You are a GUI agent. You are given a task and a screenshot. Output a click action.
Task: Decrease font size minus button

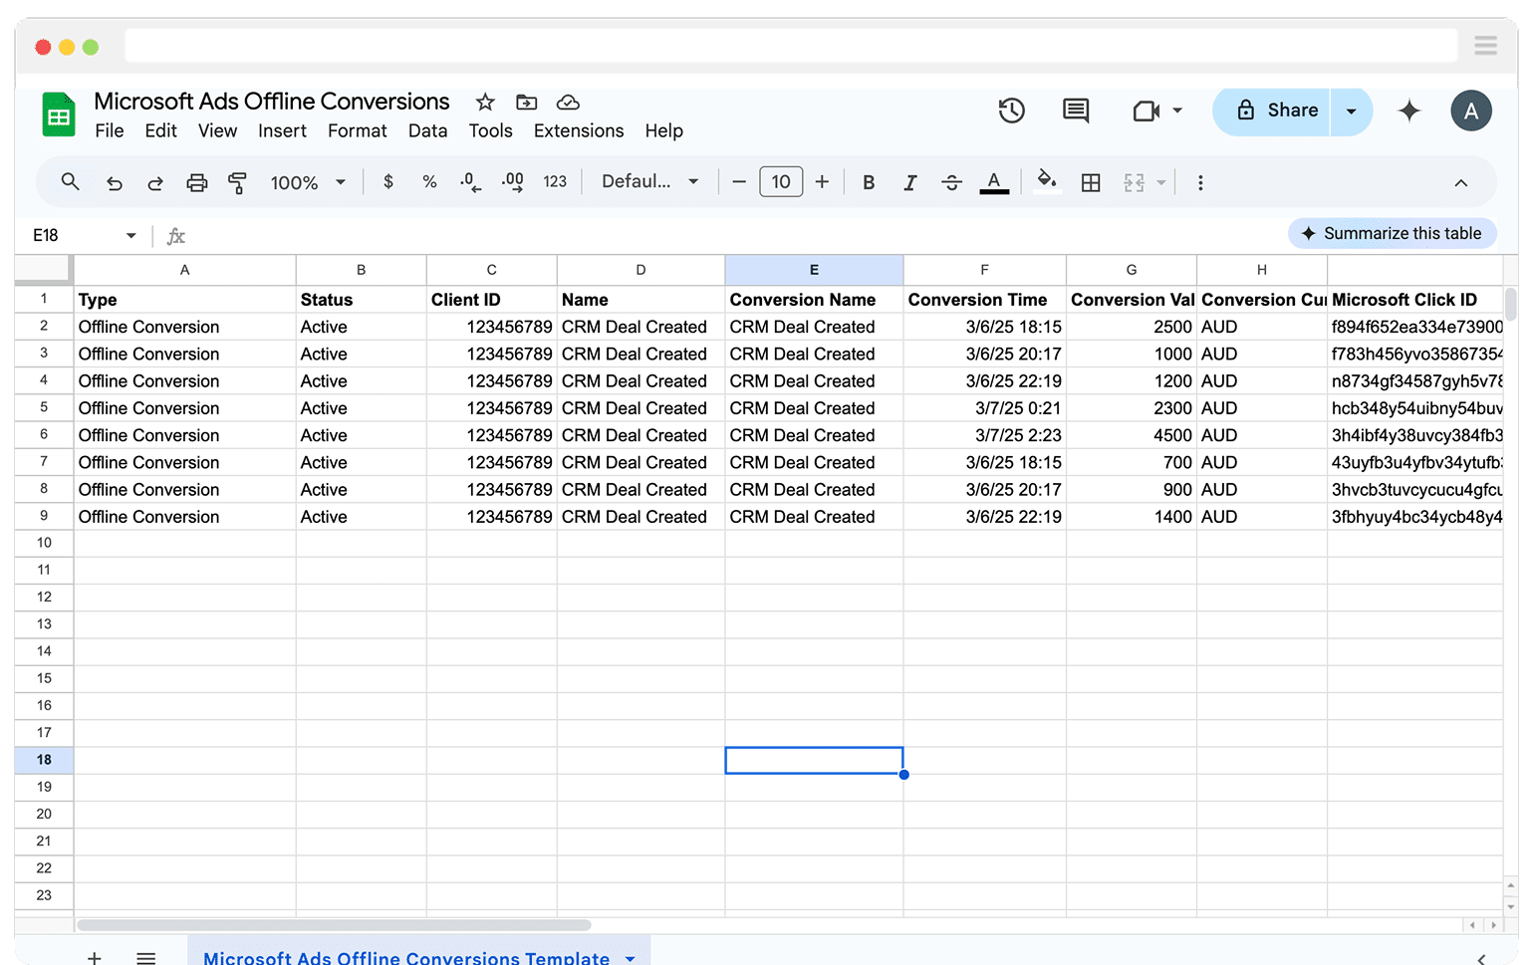tap(739, 182)
